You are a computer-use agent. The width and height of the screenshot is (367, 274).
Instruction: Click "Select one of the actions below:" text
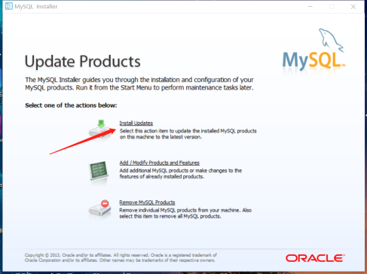point(71,105)
